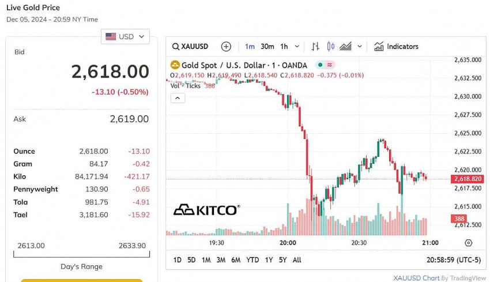This screenshot has height=282, width=490.
Task: Select the Candles chart style icon
Action: 330,47
